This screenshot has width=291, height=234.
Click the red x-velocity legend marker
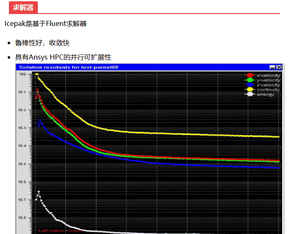tap(250, 75)
